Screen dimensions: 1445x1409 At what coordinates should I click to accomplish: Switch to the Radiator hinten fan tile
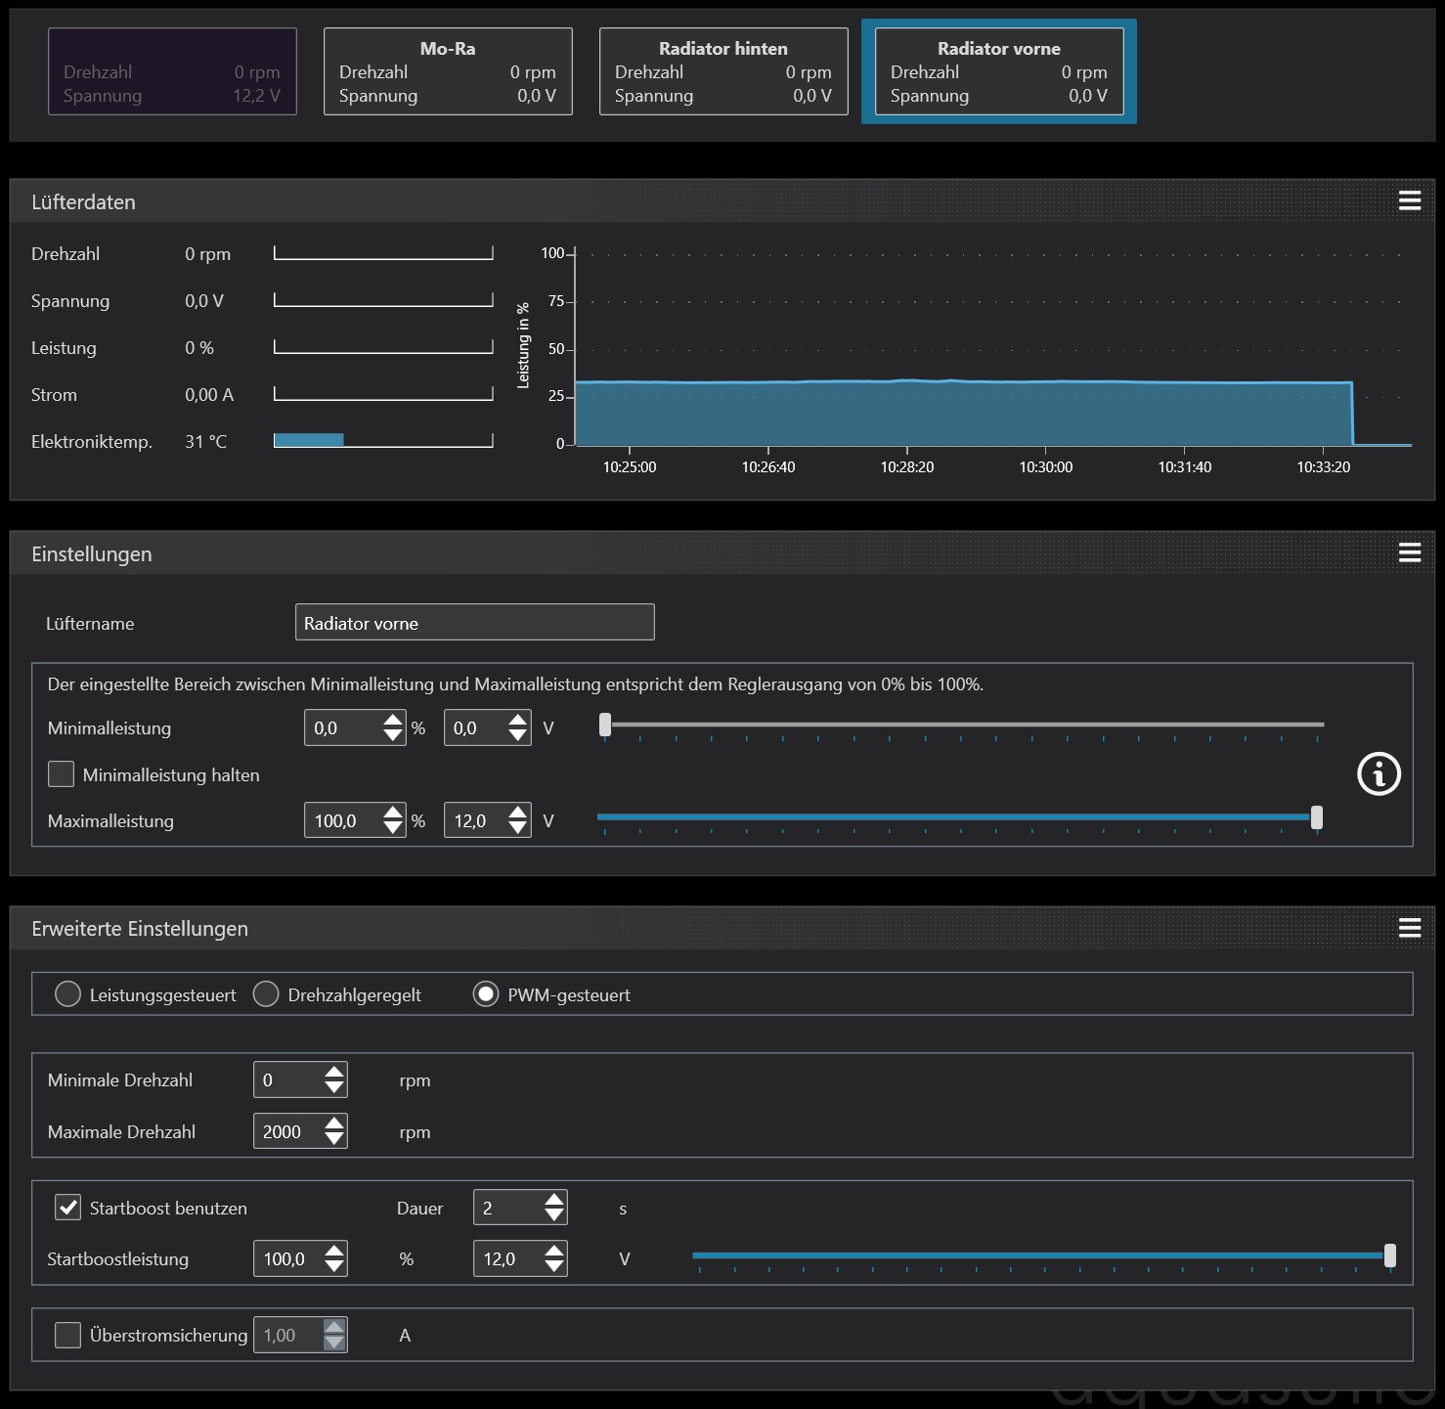point(723,71)
